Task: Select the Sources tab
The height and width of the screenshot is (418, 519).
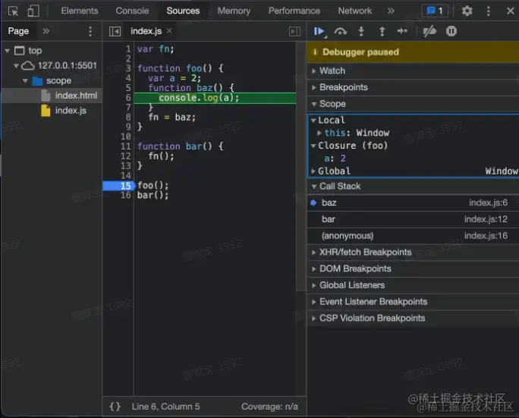Action: [x=183, y=11]
